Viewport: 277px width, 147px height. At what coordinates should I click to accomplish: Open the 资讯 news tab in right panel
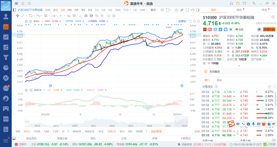coord(239,10)
